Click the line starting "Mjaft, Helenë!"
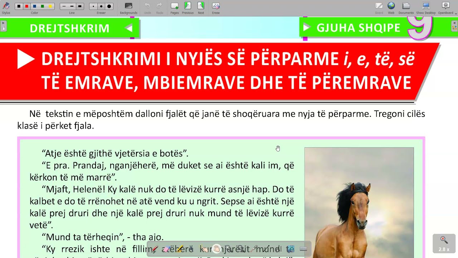This screenshot has height=258, width=458. click(168, 189)
